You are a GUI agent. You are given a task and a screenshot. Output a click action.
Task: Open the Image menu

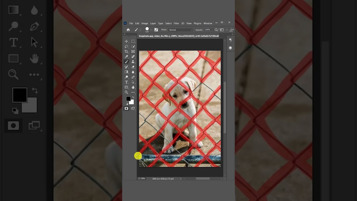click(x=145, y=23)
